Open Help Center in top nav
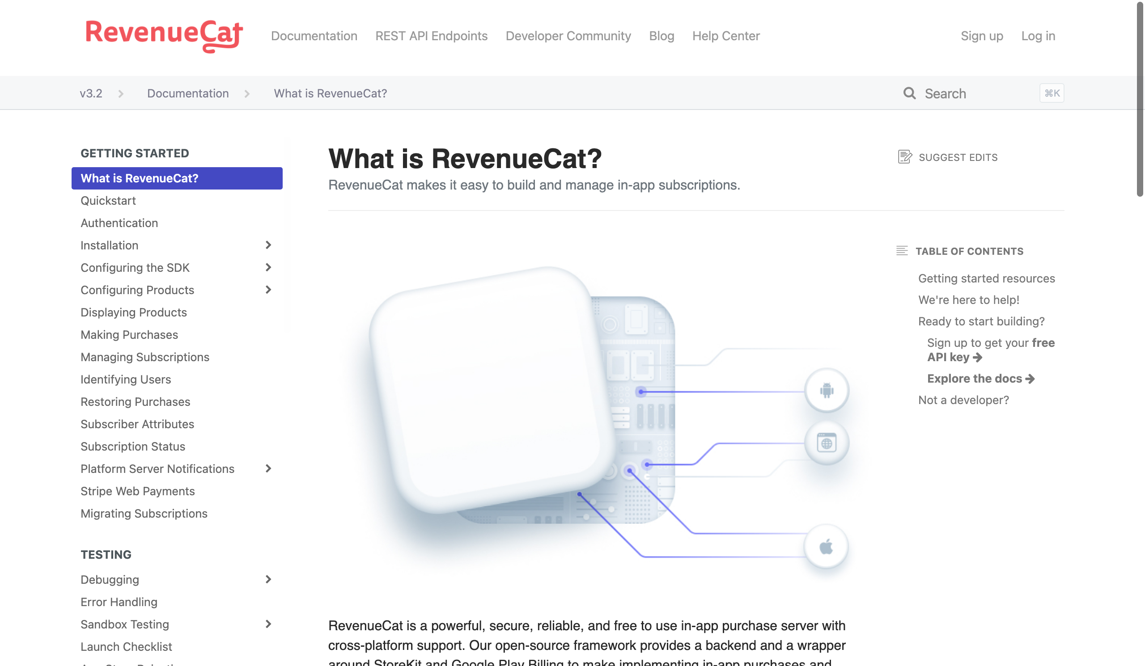The width and height of the screenshot is (1145, 666). click(x=725, y=36)
